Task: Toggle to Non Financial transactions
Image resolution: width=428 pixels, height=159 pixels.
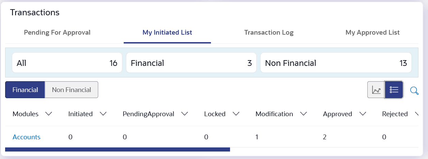Action: pos(72,90)
